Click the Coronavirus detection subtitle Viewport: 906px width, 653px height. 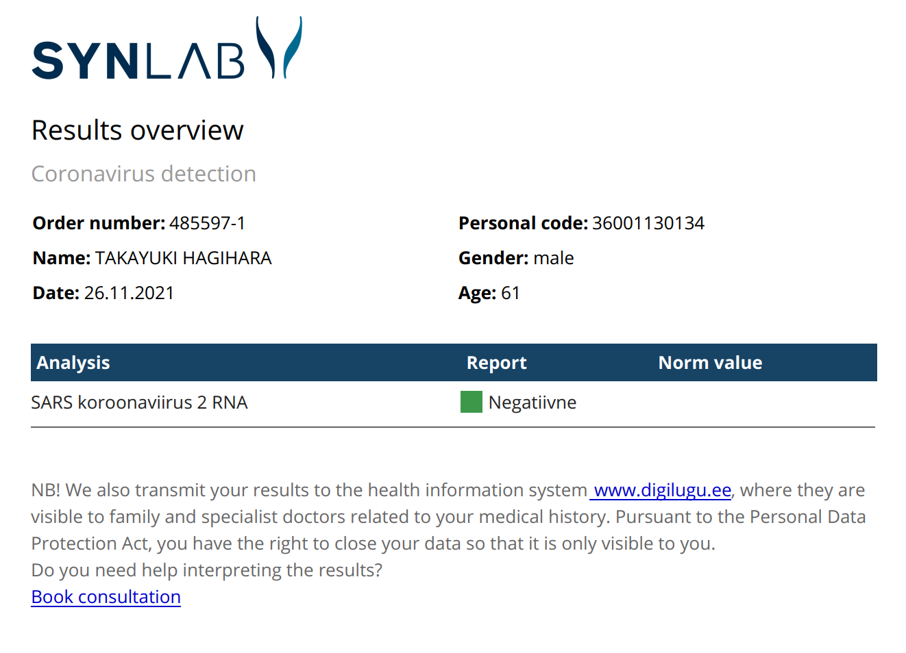pos(144,174)
